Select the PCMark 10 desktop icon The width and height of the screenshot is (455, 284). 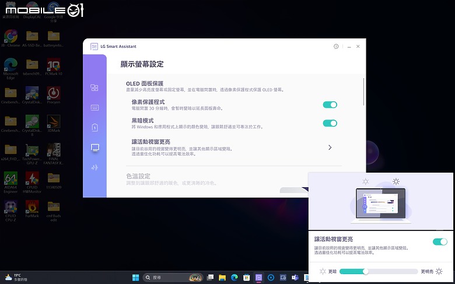tap(54, 67)
